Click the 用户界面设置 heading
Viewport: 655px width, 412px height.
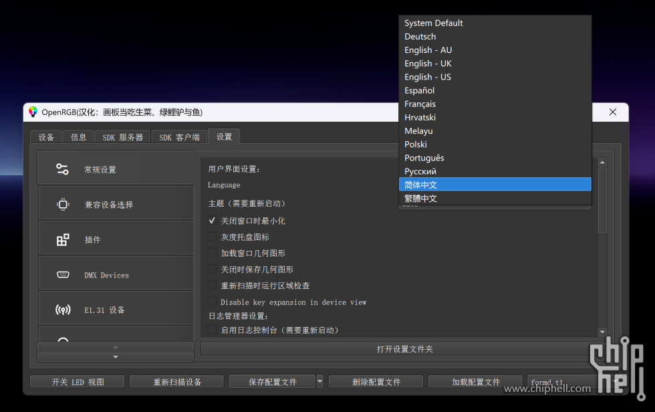[234, 169]
